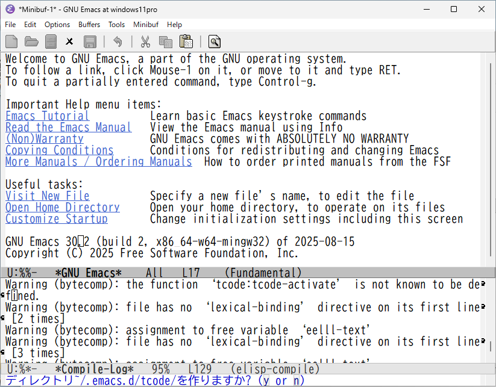
Task: Open the Copying Conditions link
Action: coord(60,150)
